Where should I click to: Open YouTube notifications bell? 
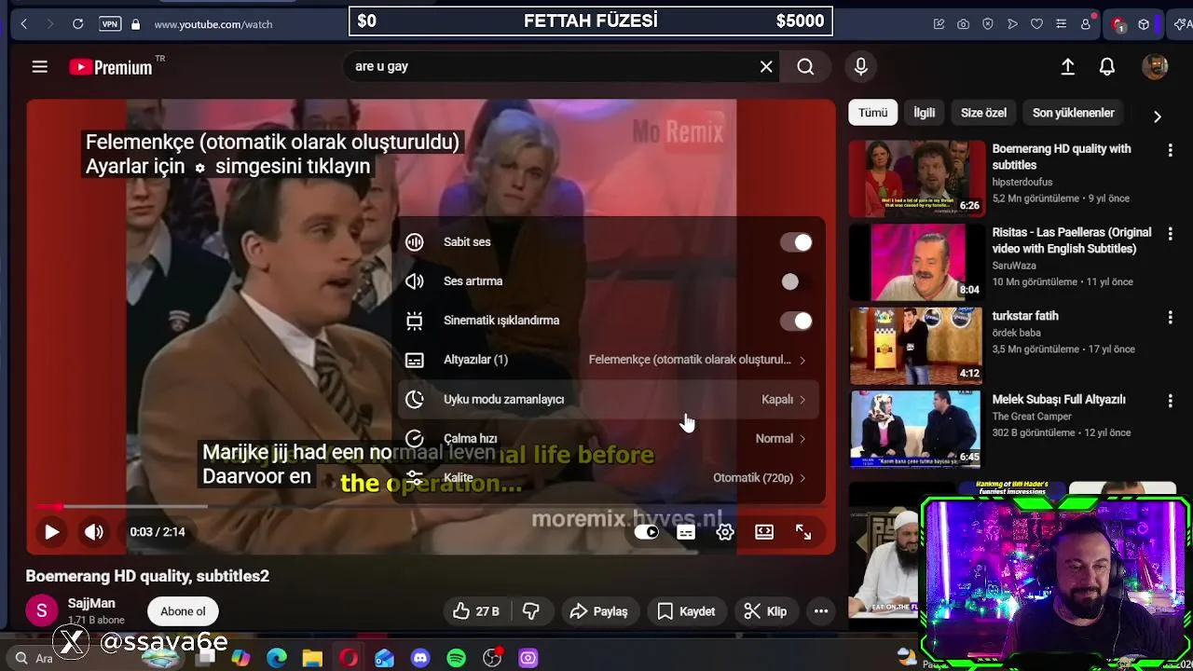click(1107, 66)
